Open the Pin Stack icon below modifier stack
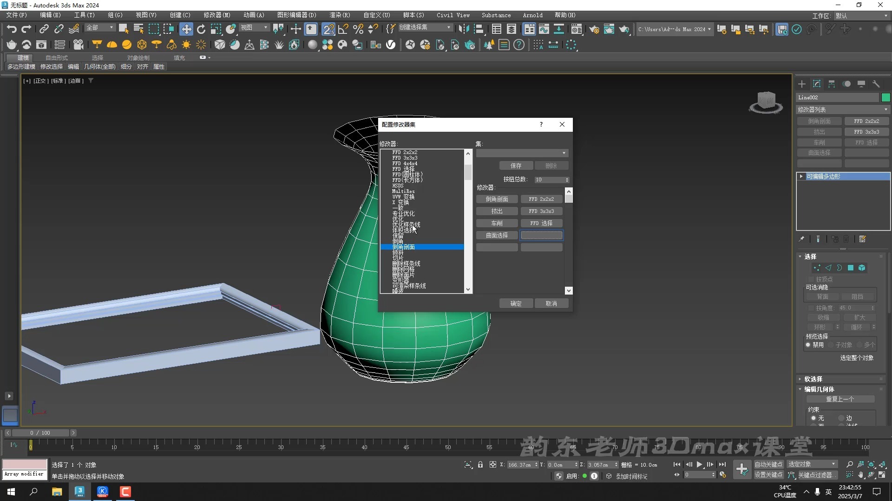The height and width of the screenshot is (501, 892). tap(801, 239)
